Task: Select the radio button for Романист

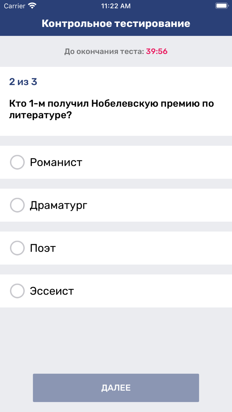Action: pos(17,162)
